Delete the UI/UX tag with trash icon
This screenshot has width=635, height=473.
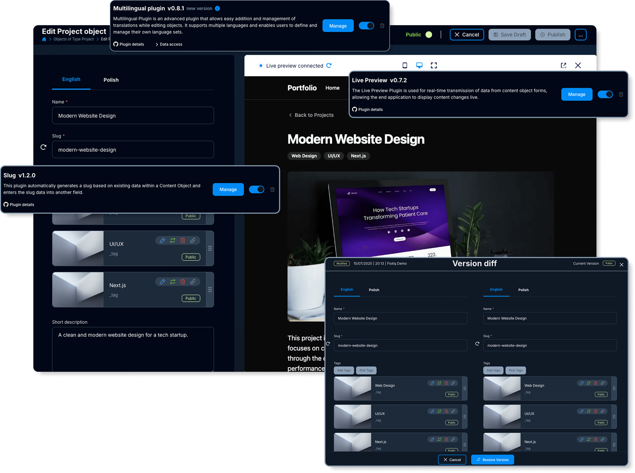(x=183, y=240)
